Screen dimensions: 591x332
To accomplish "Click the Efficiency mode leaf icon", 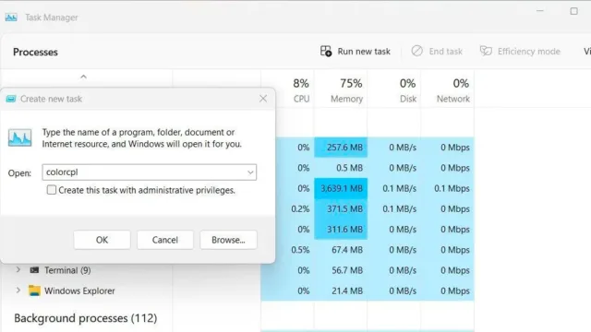I will click(x=486, y=51).
